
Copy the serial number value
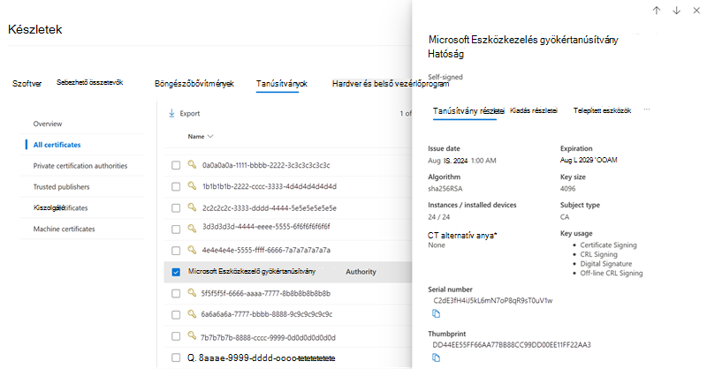[436, 313]
